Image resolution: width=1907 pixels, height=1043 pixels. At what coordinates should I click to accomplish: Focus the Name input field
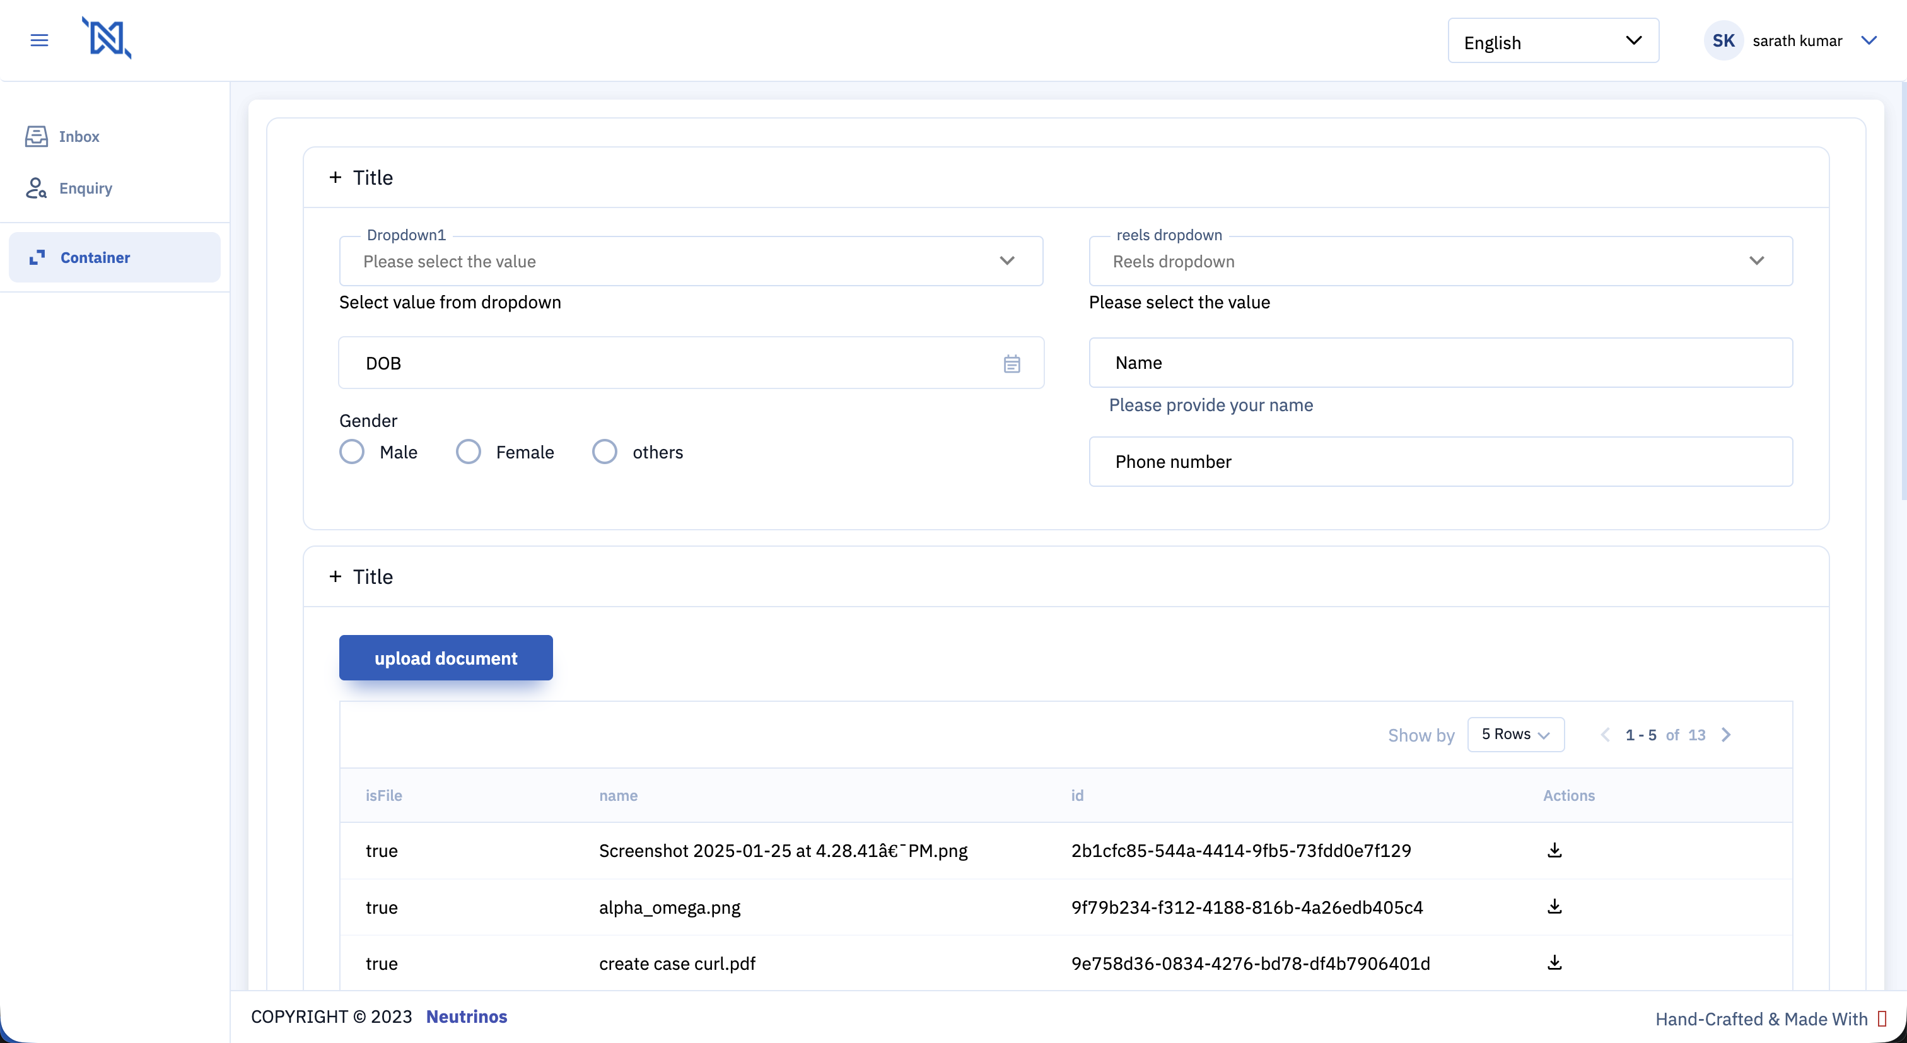[1440, 363]
